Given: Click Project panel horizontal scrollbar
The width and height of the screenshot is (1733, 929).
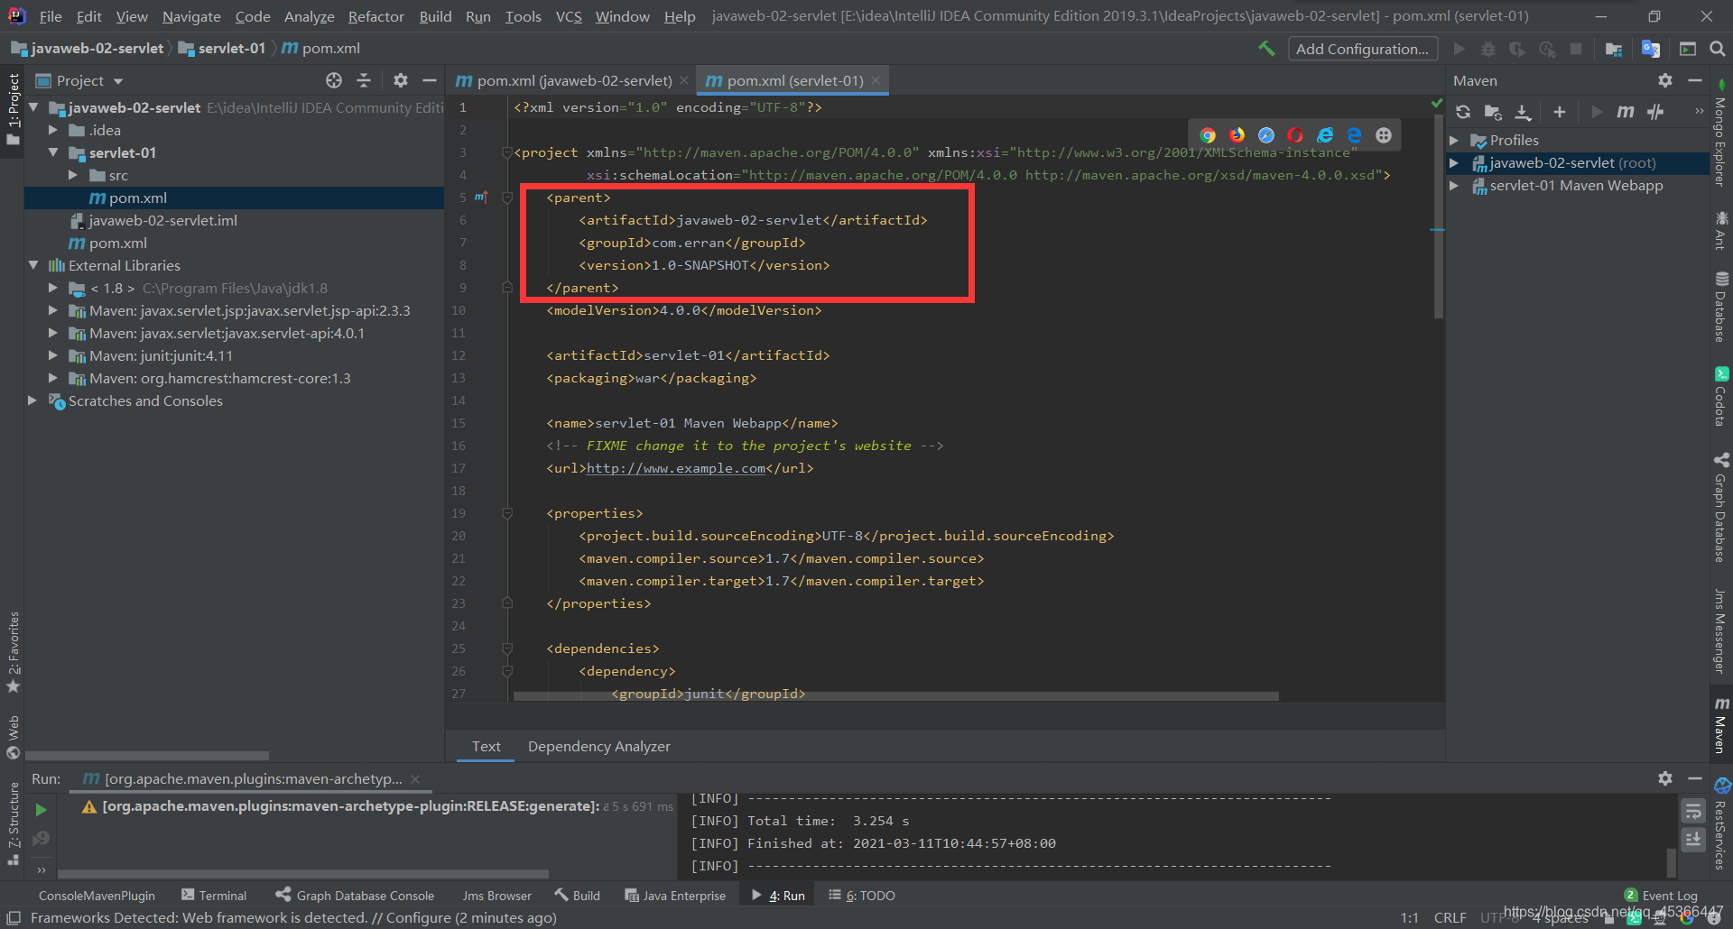Looking at the screenshot, I should 147,756.
